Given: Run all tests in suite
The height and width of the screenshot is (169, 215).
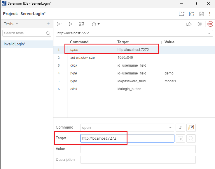Looking at the screenshot, I should click(x=60, y=24).
